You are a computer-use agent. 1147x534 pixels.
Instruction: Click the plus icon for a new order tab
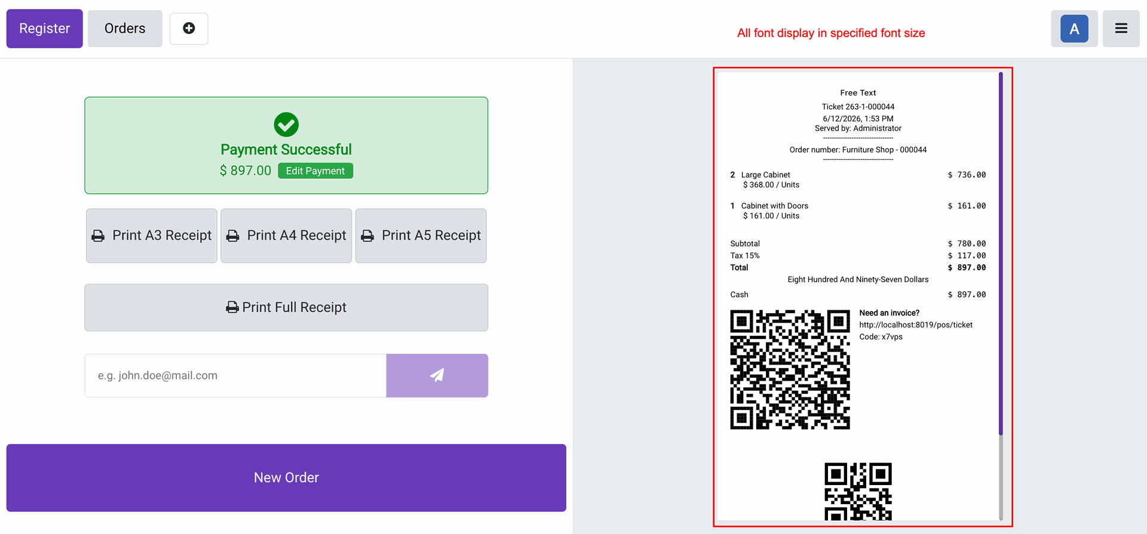pos(189,29)
